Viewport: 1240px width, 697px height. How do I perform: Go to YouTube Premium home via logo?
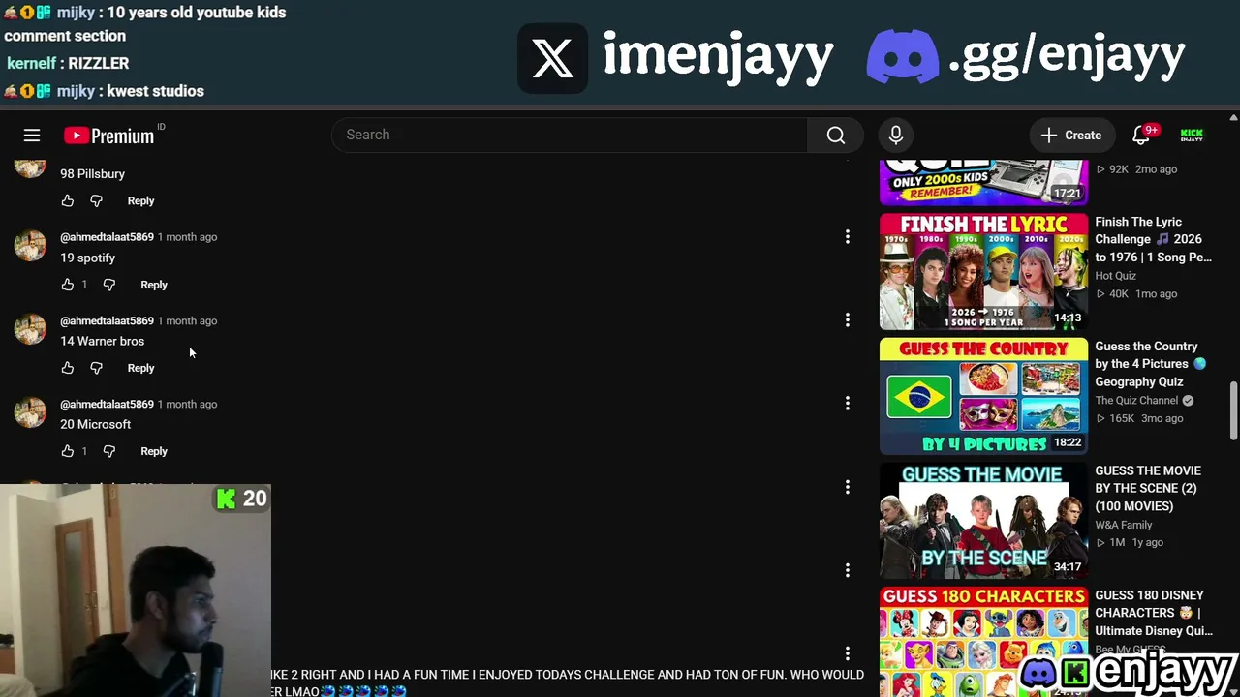(109, 136)
